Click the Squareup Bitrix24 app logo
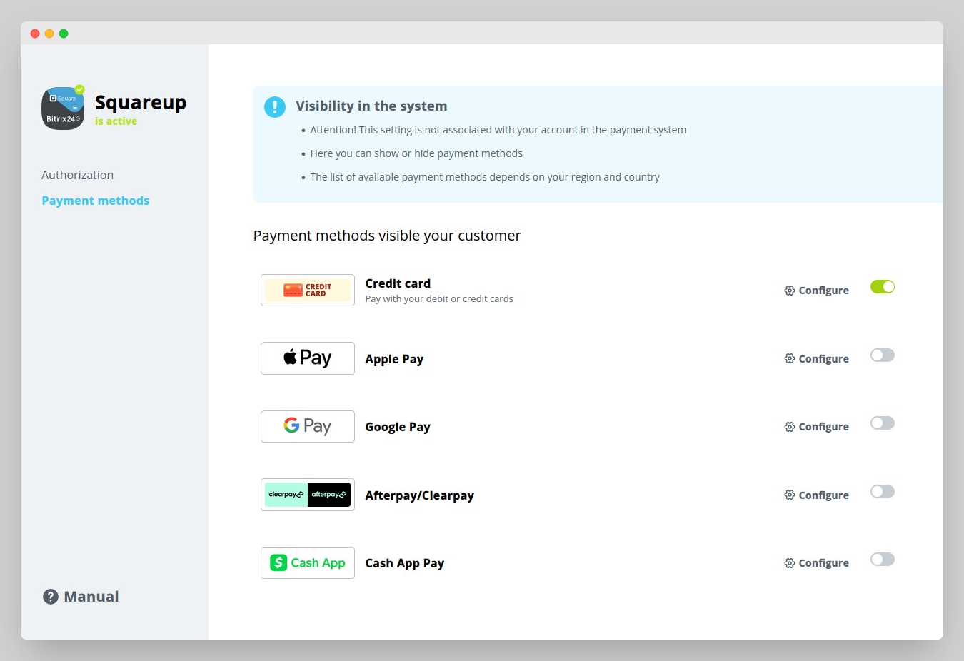 click(63, 109)
